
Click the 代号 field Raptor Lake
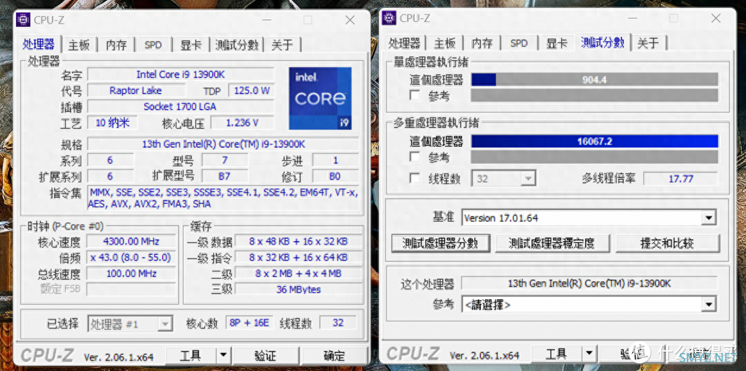tap(135, 91)
